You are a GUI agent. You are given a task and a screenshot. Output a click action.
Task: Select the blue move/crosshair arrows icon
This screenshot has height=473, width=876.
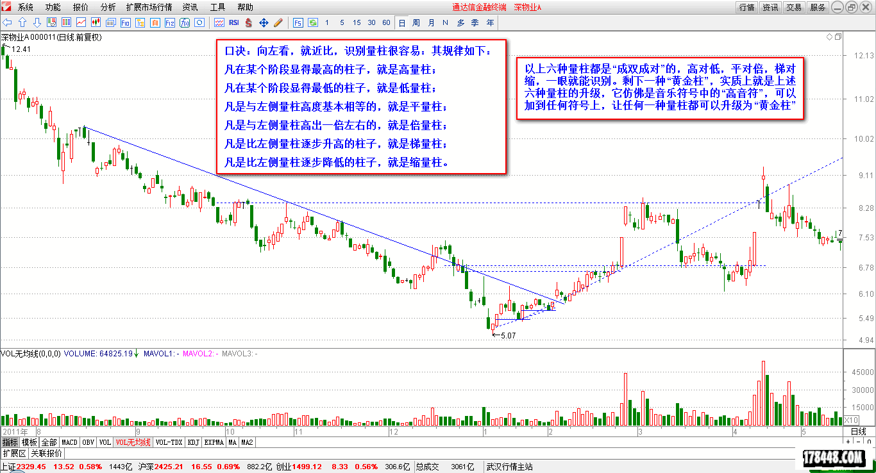point(264,22)
